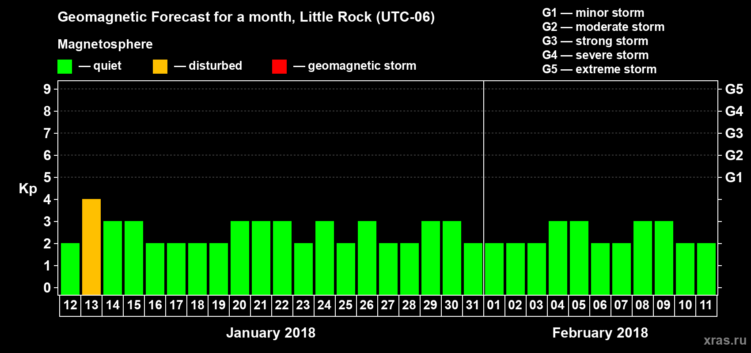The width and height of the screenshot is (751, 353).
Task: Select the bar for February 10
Action: (685, 269)
